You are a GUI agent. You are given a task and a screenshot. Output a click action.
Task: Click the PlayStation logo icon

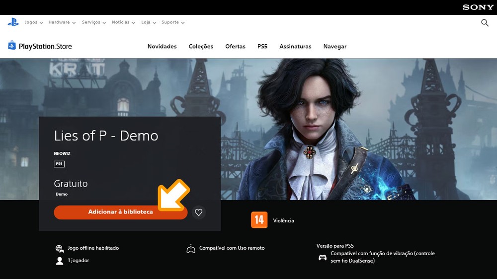click(x=13, y=22)
